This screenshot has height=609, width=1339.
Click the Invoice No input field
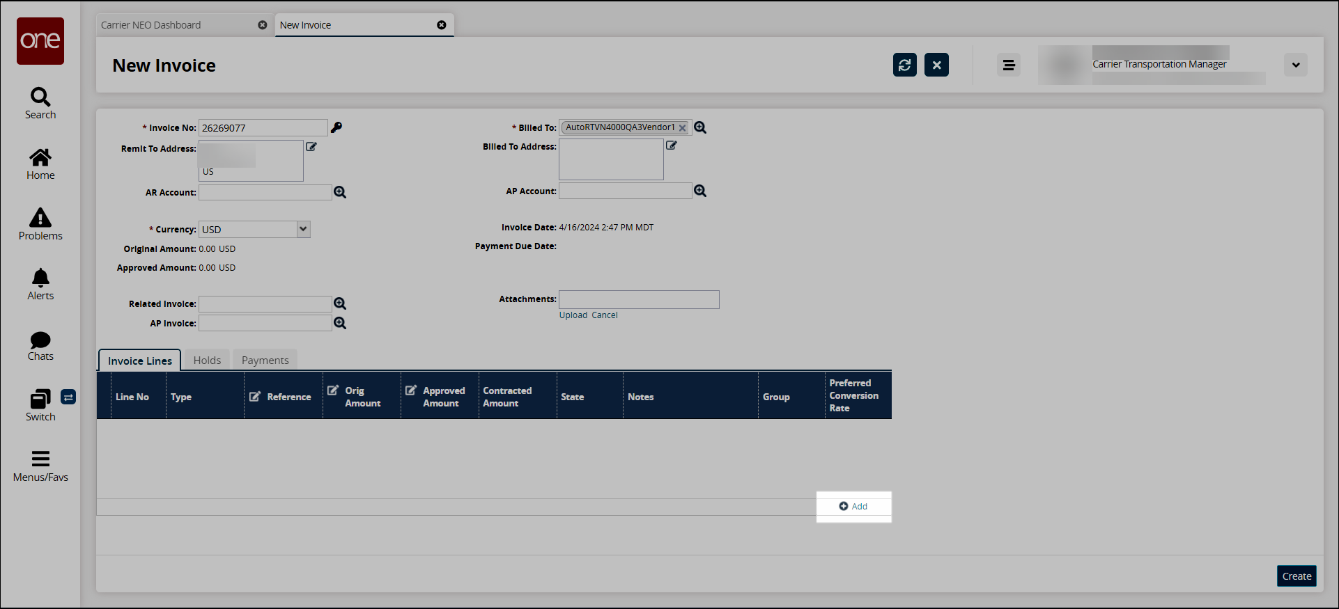point(263,128)
